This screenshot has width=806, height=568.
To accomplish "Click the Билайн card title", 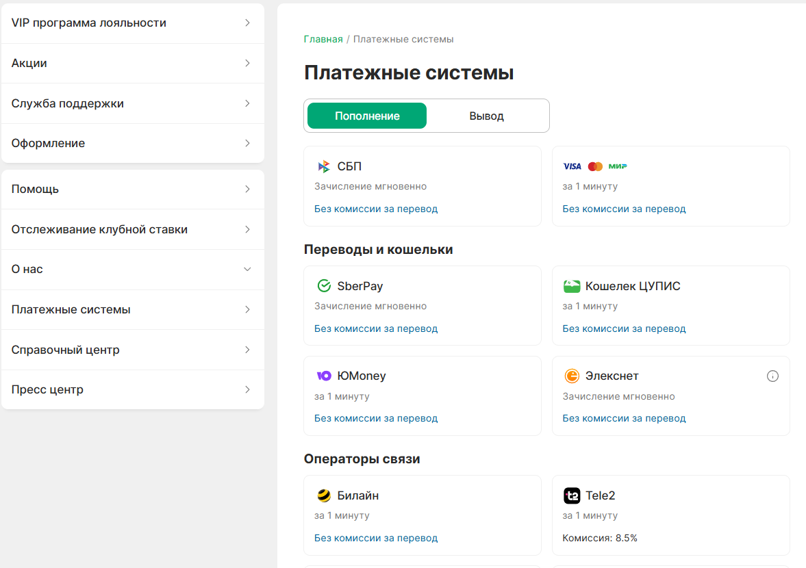I will click(x=357, y=495).
